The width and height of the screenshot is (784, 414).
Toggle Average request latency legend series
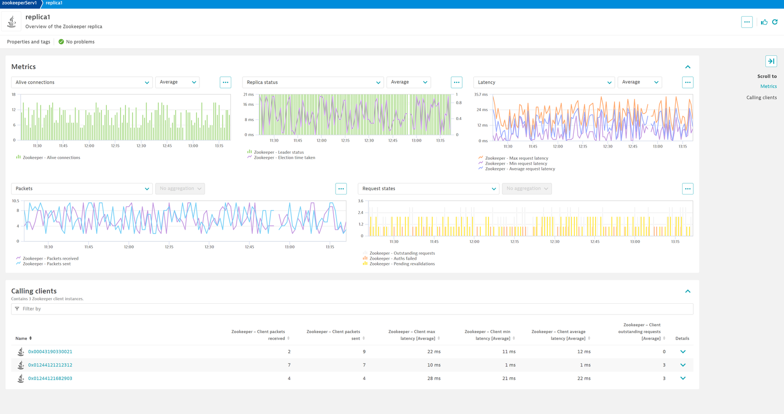point(517,169)
